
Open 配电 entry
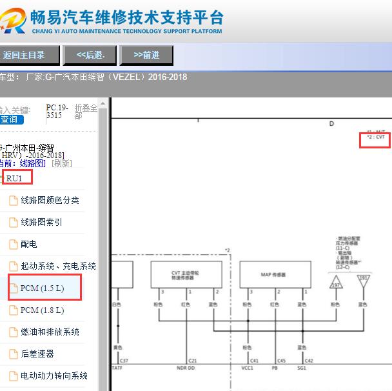[29, 244]
